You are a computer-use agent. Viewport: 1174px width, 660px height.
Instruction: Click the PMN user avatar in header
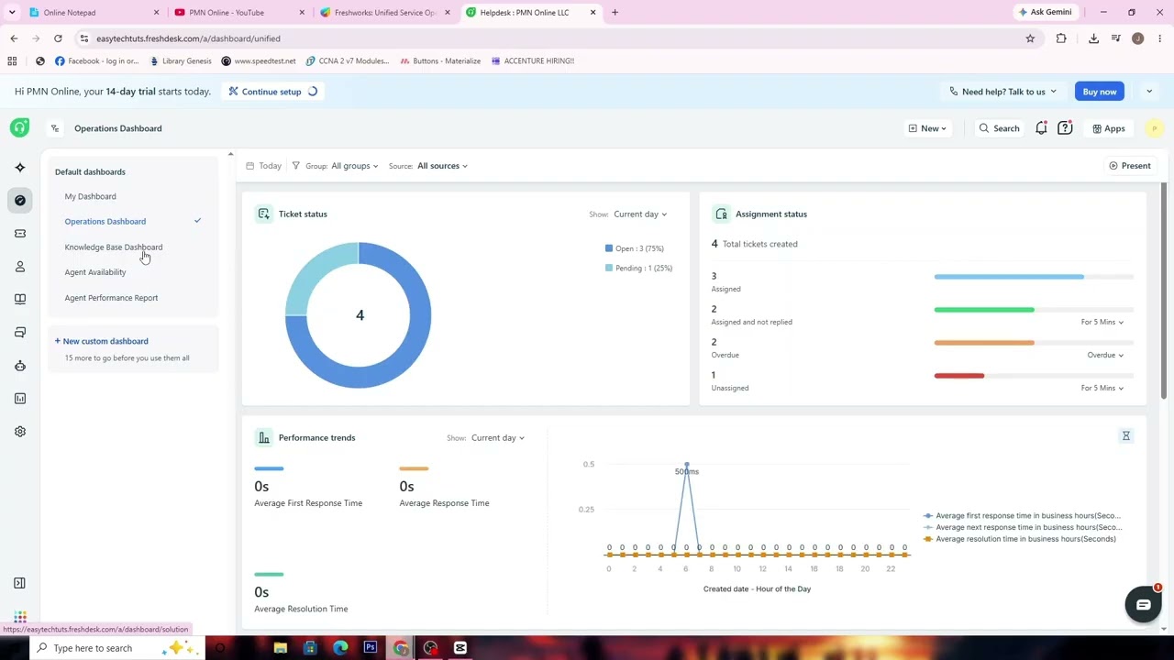[1154, 128]
